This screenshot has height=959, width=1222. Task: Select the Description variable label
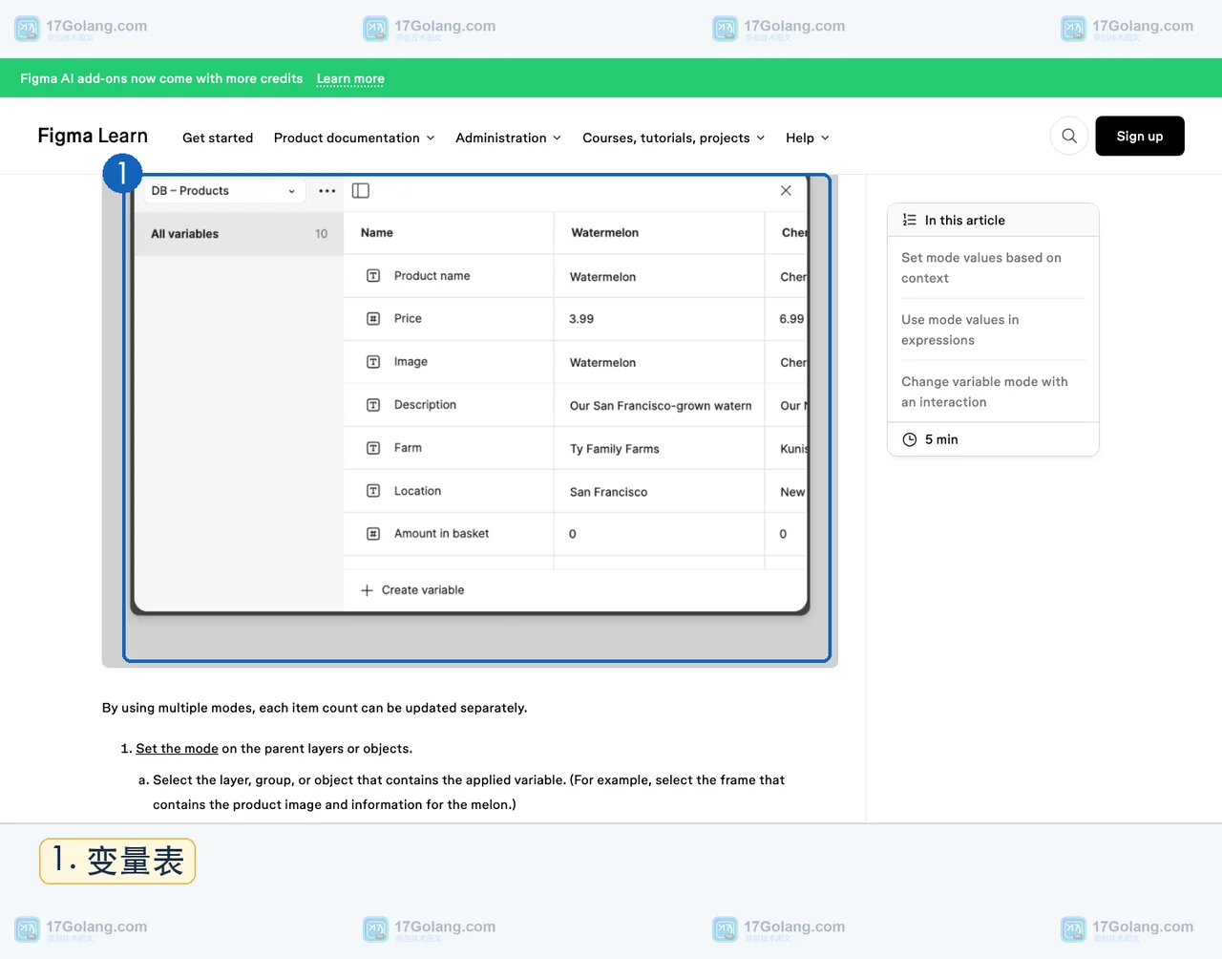425,405
